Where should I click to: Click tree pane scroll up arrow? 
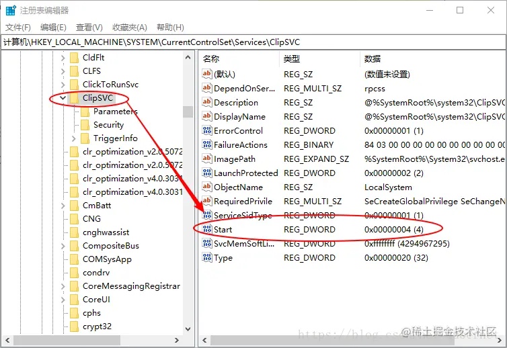coord(188,58)
